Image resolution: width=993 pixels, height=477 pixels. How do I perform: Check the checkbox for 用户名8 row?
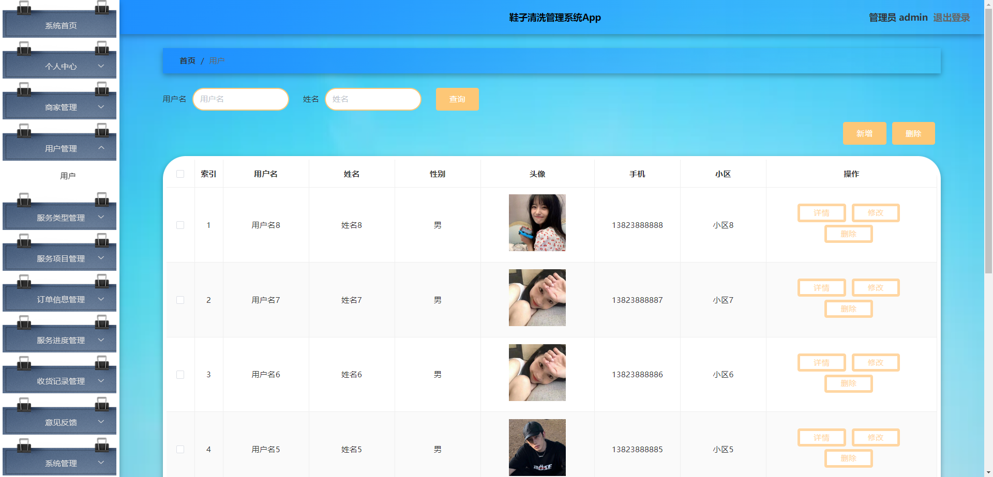click(180, 225)
